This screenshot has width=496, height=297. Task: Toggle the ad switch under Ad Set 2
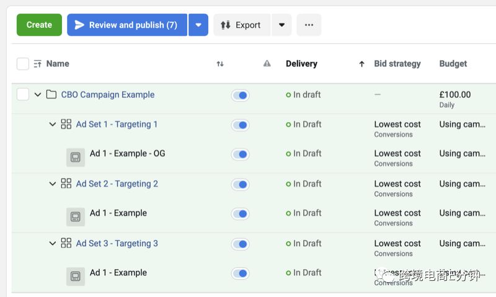(240, 213)
